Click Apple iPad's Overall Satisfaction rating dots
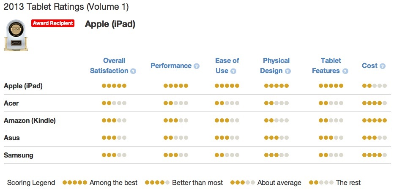Screen dimensions: 394x193 [x=114, y=86]
